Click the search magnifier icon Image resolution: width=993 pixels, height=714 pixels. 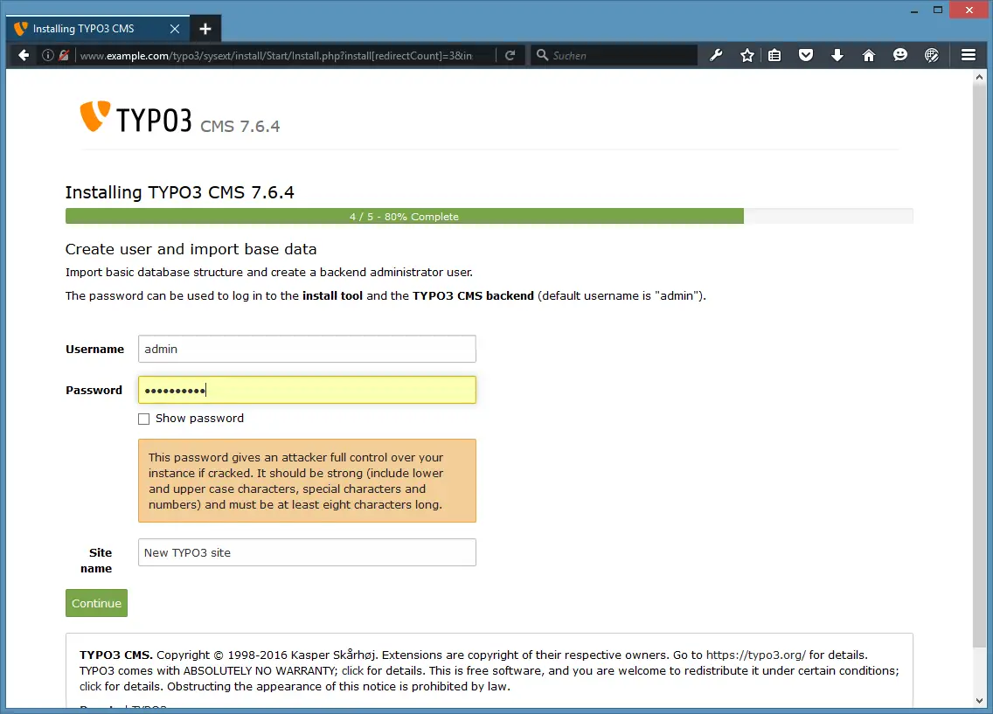pyautogui.click(x=542, y=55)
